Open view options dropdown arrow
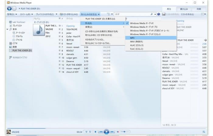This screenshot has height=136, width=213. [112, 14]
